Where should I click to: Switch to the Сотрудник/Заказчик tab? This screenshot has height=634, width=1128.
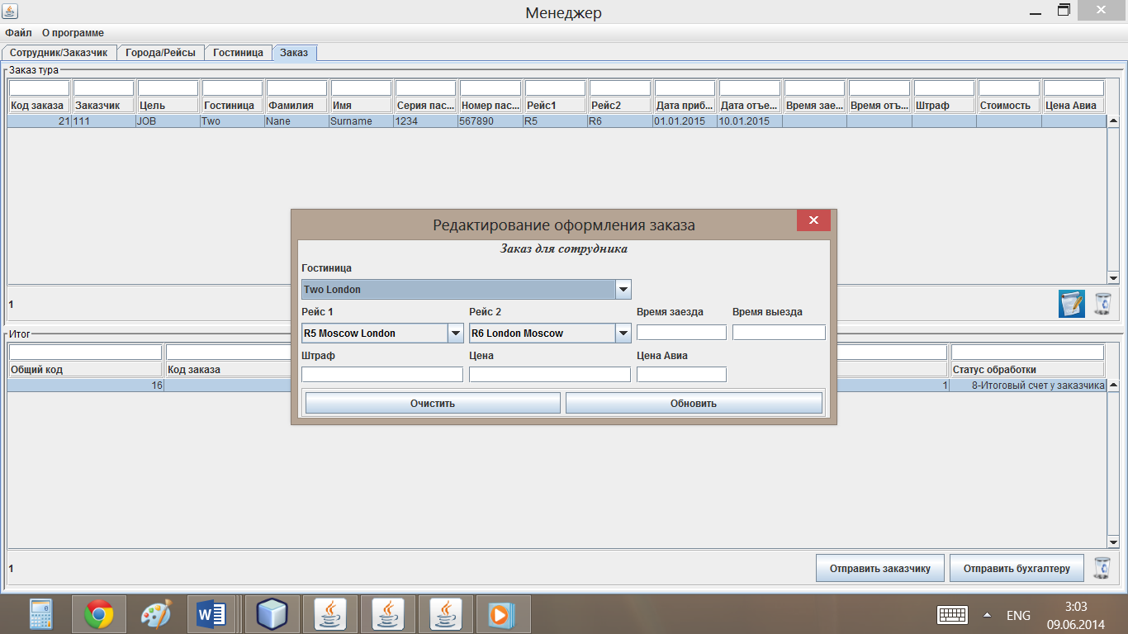pos(59,53)
